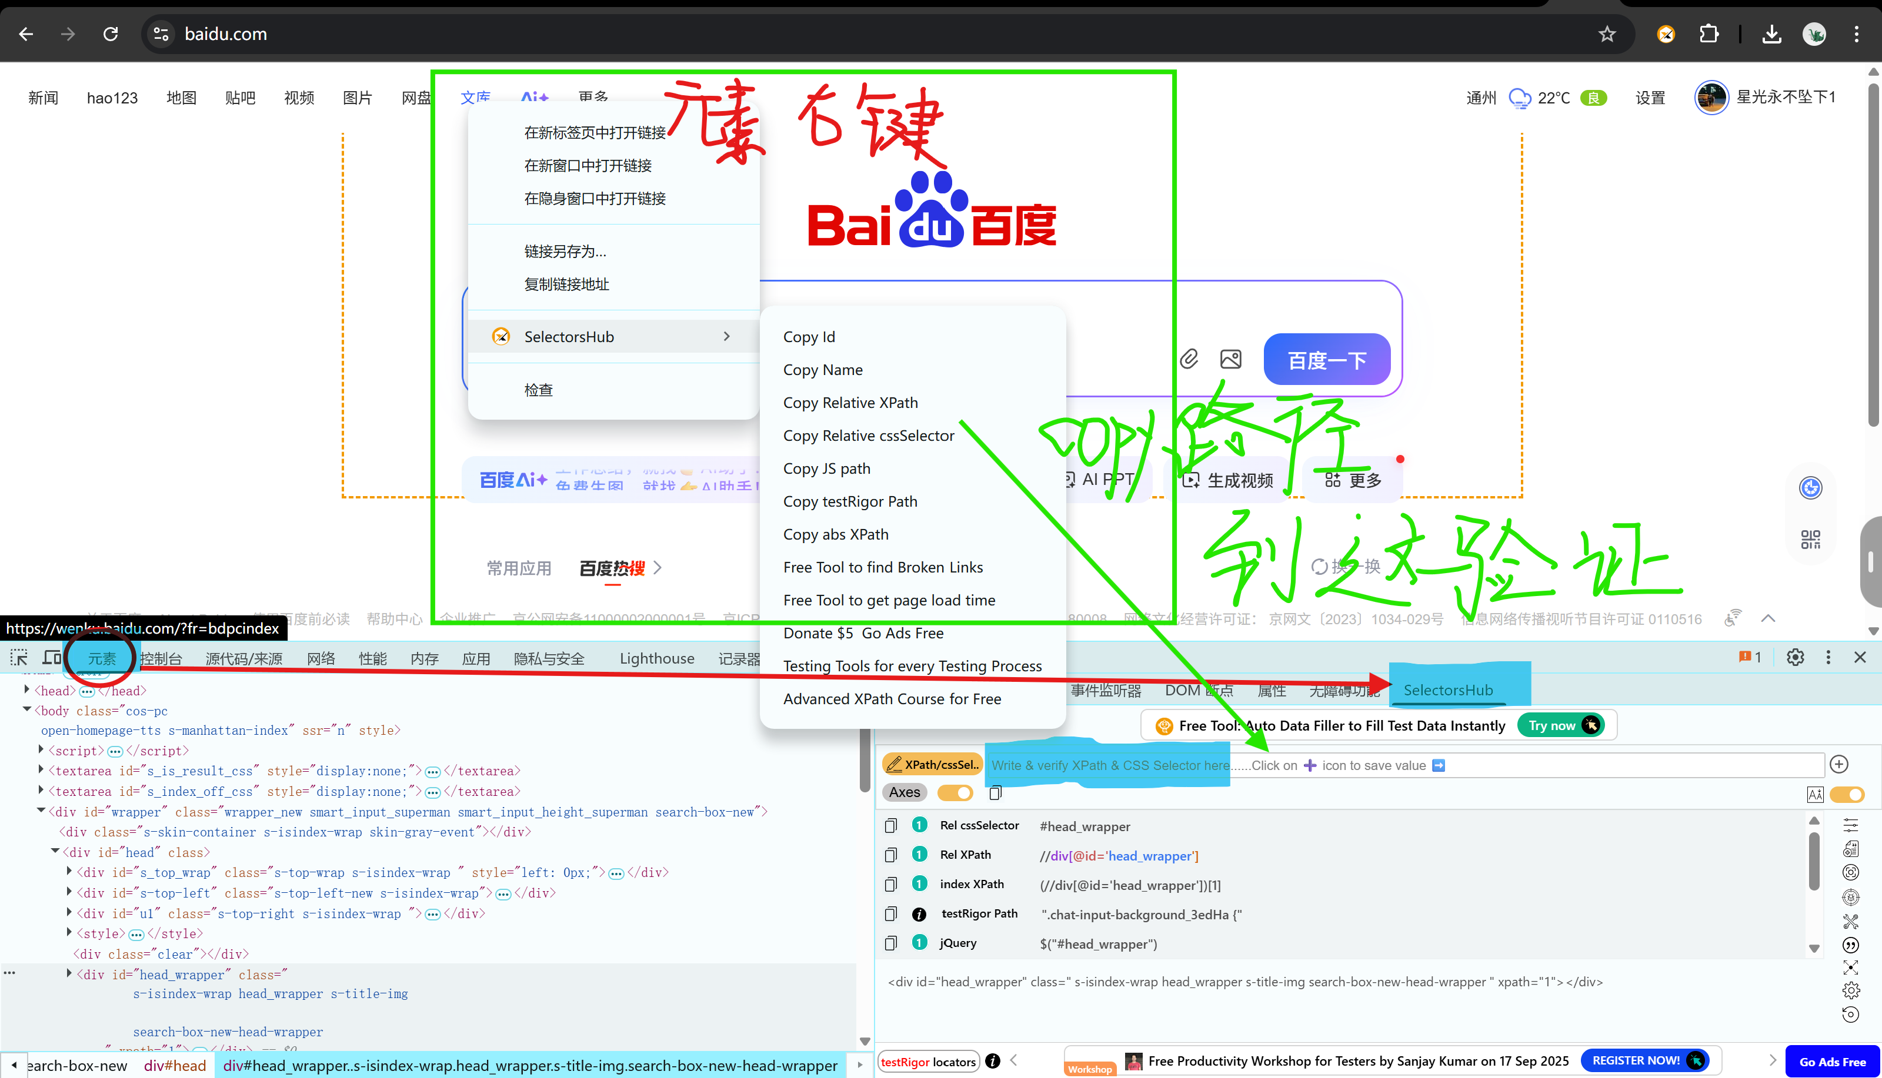Switch to the 控制台 DevTools tab

point(161,659)
